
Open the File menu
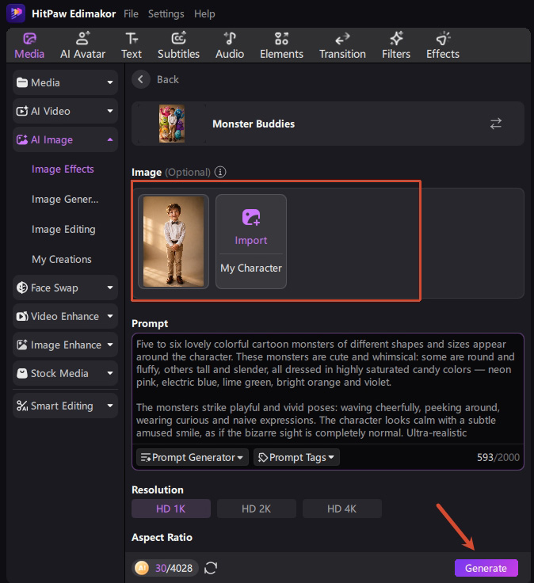pos(131,13)
